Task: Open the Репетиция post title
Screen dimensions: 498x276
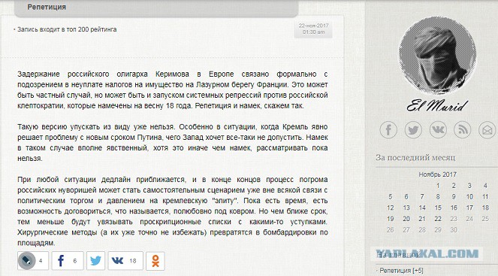Action: tap(47, 7)
